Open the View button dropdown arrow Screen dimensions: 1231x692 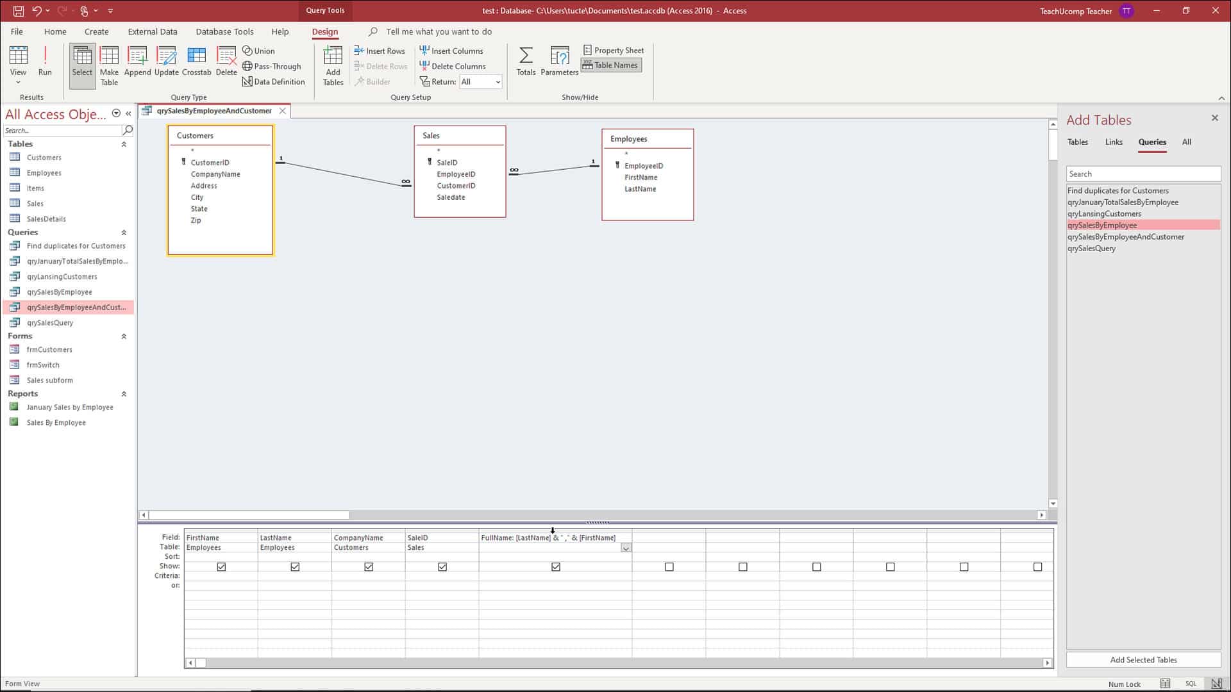(18, 82)
